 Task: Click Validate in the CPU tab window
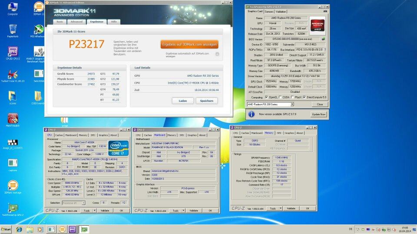(105, 211)
